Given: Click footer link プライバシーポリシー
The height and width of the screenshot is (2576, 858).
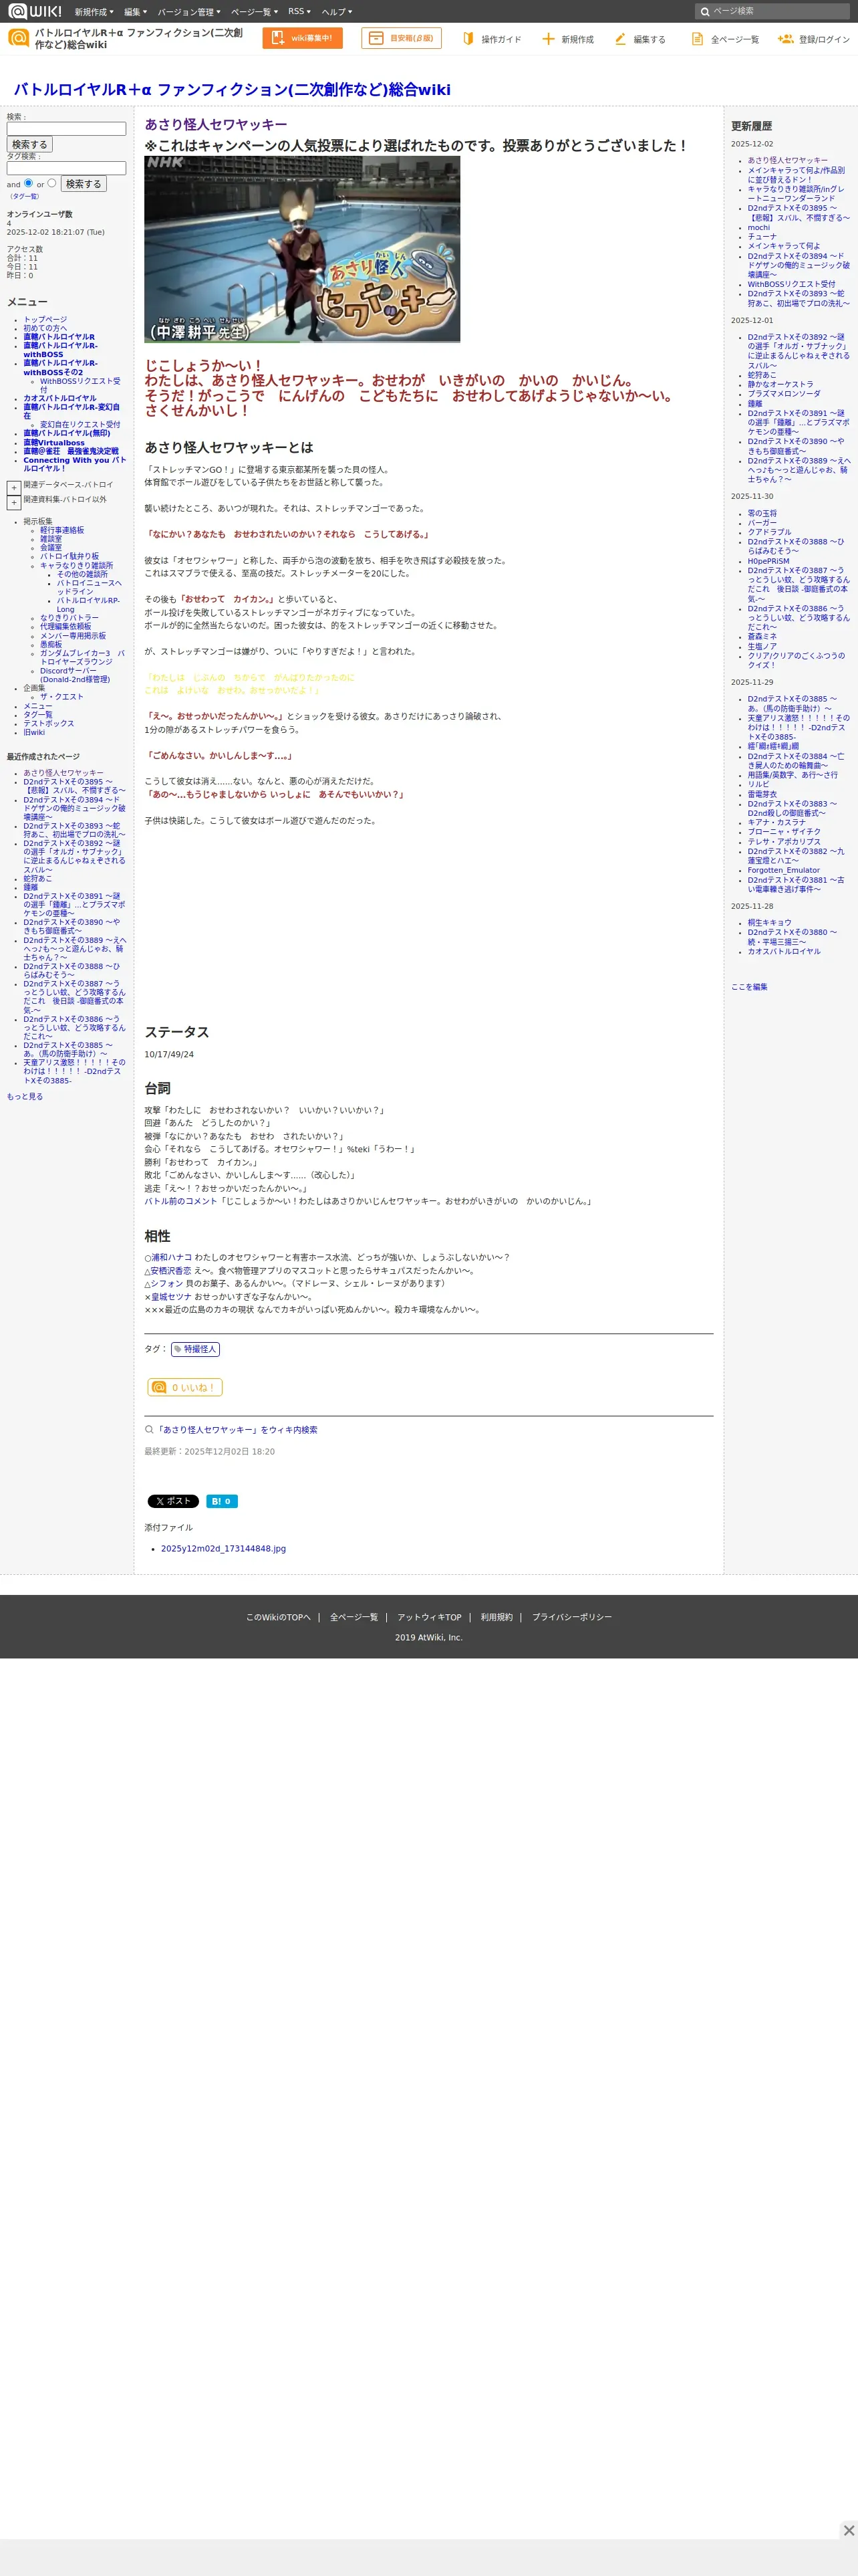Looking at the screenshot, I should tap(571, 1617).
